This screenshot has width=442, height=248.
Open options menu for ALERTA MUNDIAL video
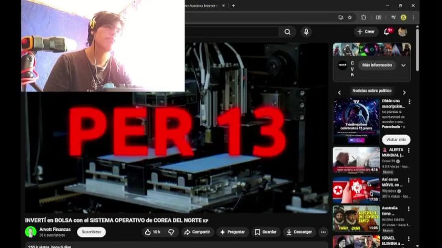[x=409, y=151]
